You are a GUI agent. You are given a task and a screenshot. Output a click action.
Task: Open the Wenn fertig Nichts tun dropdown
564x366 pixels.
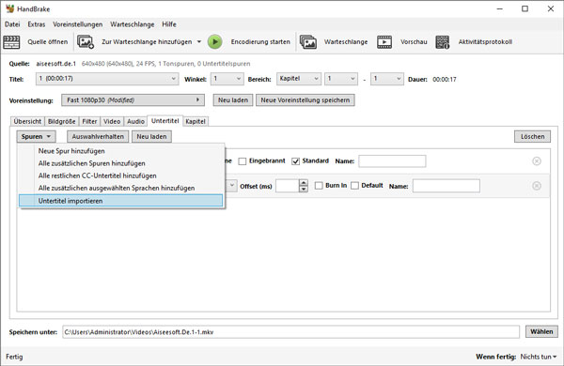point(539,357)
